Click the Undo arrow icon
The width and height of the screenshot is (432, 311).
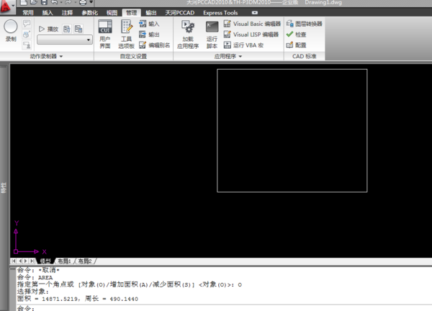tap(54, 2)
